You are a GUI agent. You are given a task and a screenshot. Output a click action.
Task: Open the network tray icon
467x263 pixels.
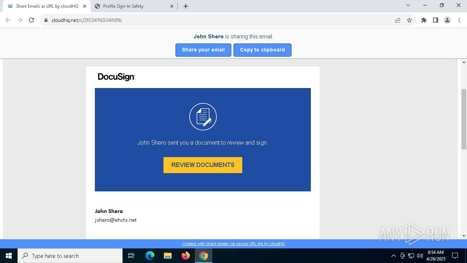411,256
